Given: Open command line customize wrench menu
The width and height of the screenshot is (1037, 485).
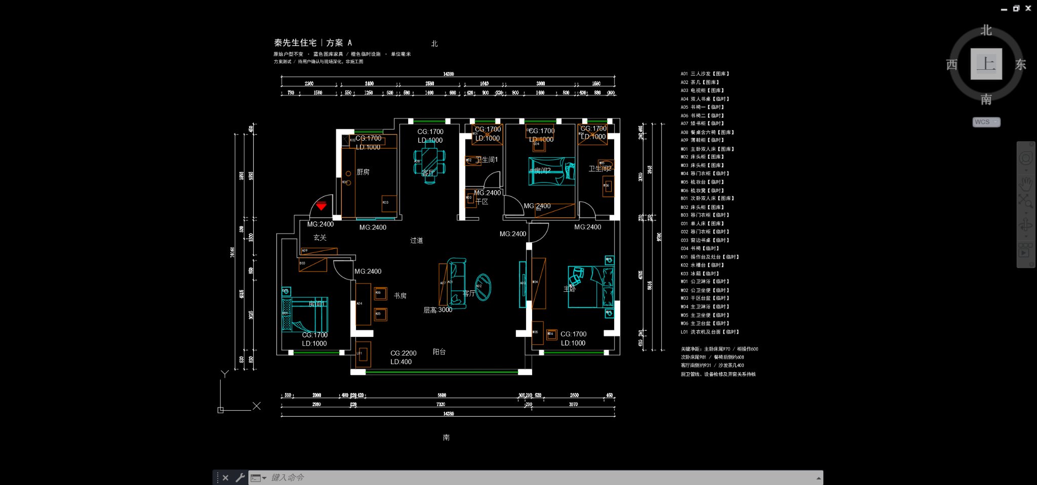Looking at the screenshot, I should click(240, 477).
